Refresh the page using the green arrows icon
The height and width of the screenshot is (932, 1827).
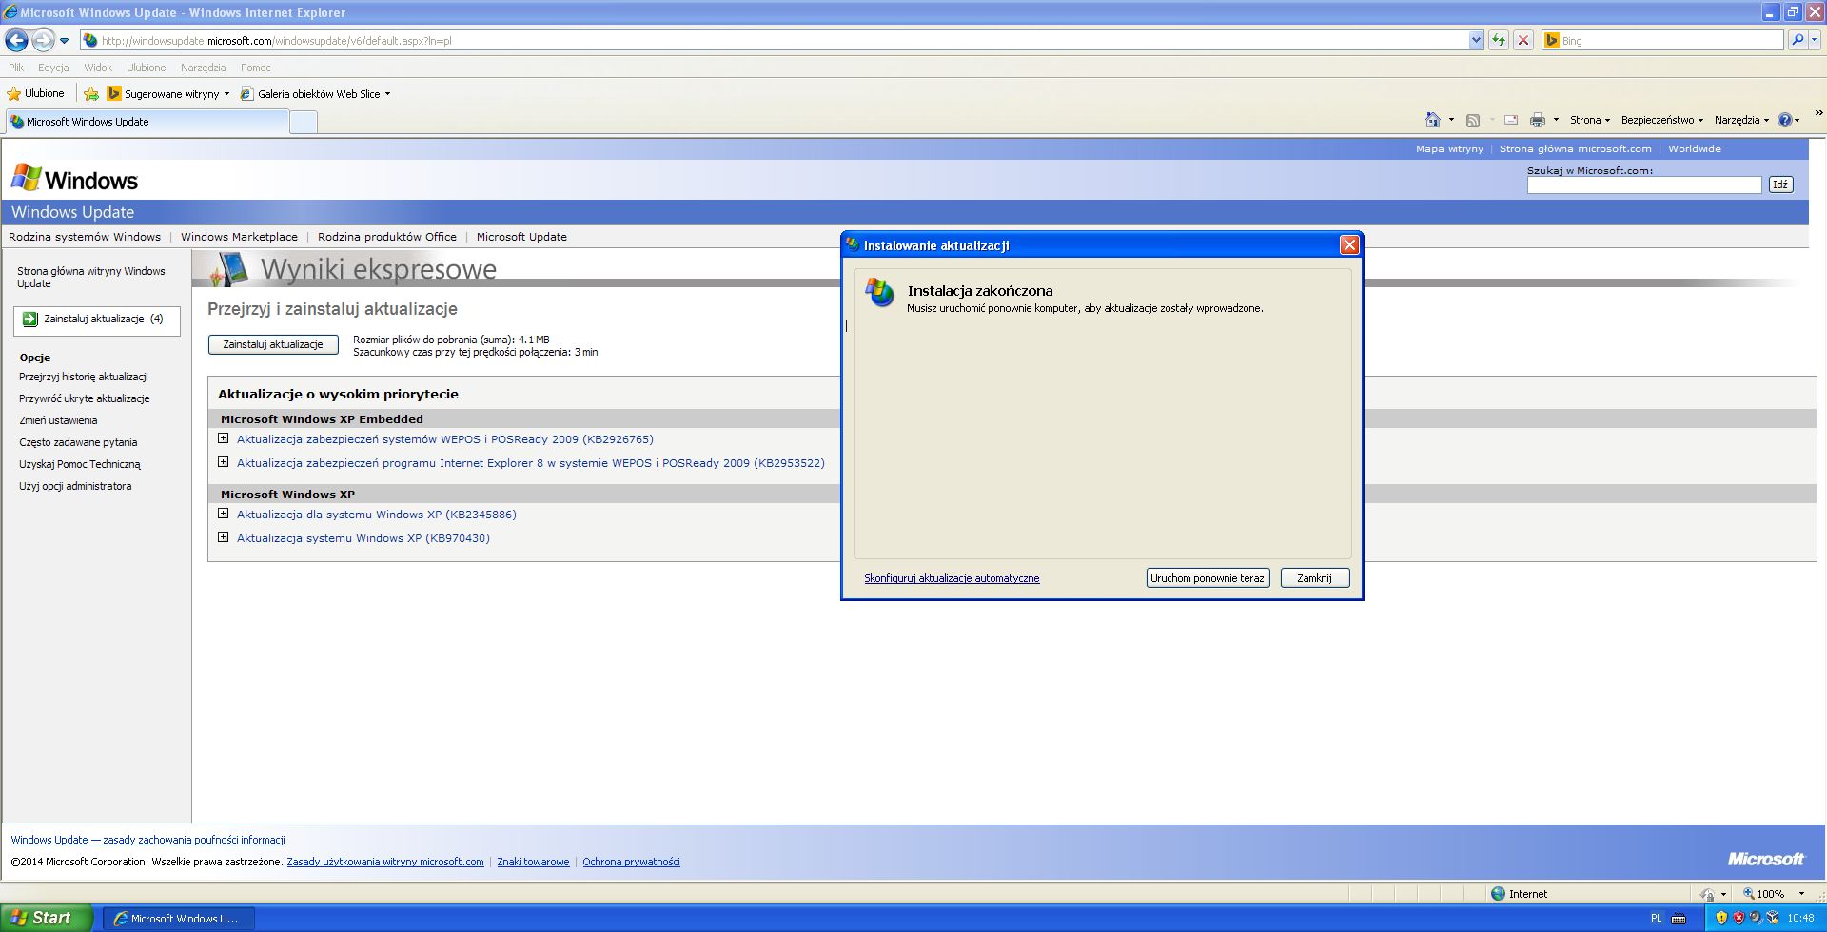tap(1499, 40)
